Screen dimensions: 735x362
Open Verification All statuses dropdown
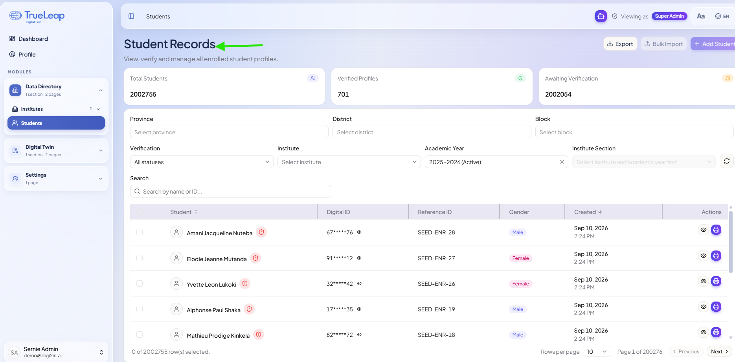pyautogui.click(x=202, y=162)
